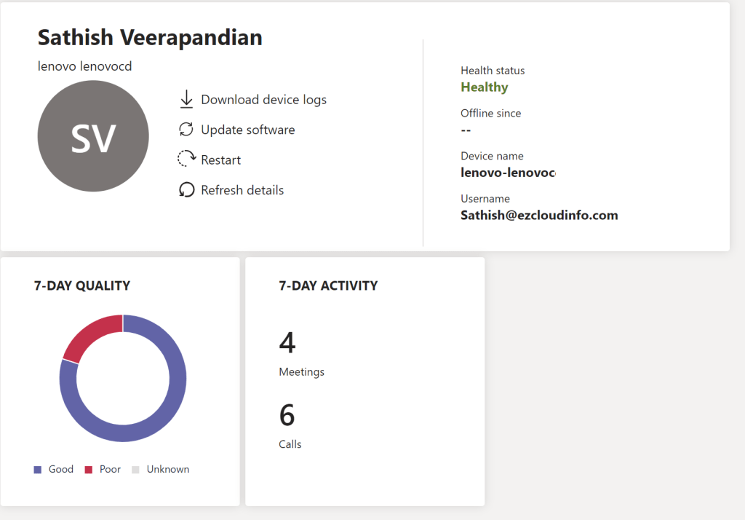Select the Update software text label
This screenshot has width=745, height=520.
(x=247, y=130)
